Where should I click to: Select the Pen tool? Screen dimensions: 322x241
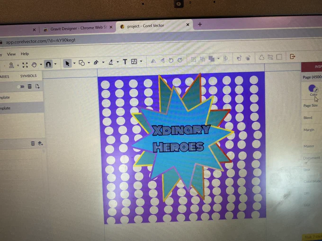tap(96, 62)
